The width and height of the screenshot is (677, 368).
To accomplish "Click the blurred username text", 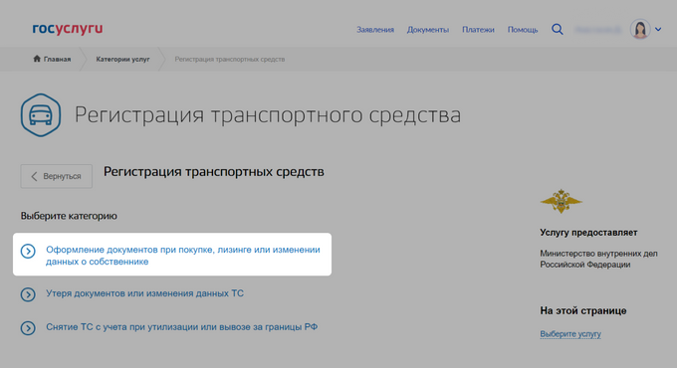I will (x=598, y=29).
